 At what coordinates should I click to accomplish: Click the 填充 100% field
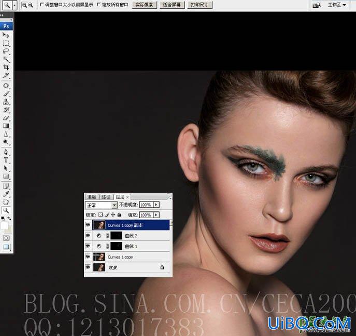(146, 215)
